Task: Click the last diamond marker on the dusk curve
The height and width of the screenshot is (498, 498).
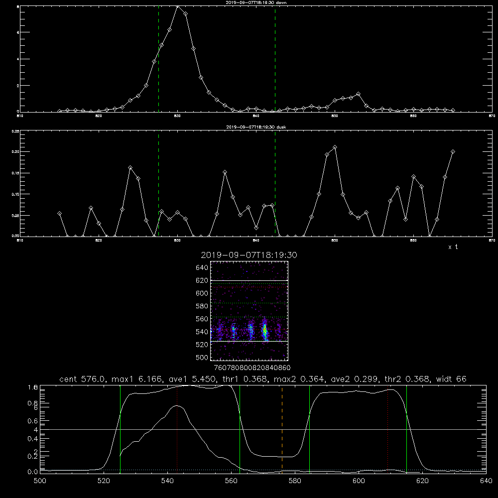Action: 453,152
